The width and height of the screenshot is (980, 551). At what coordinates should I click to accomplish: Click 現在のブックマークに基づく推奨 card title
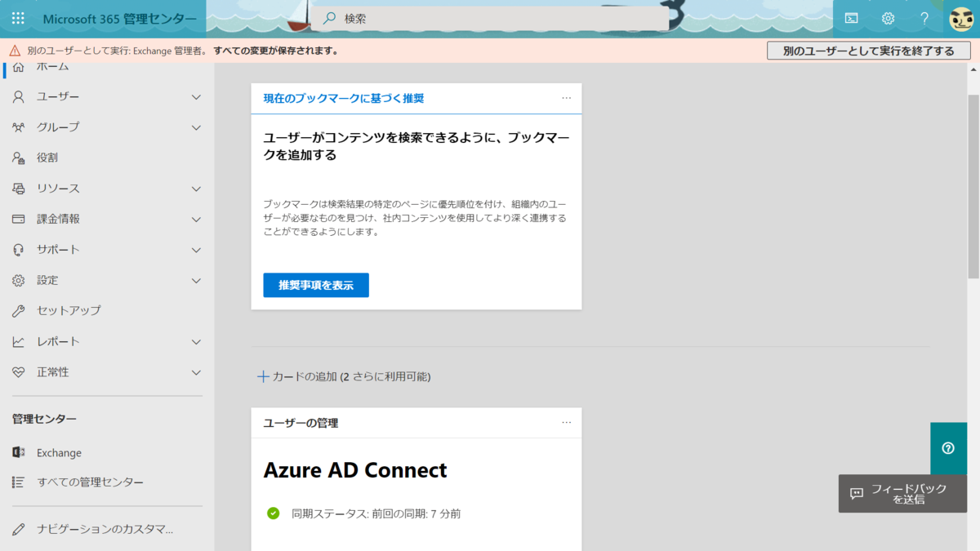pyautogui.click(x=344, y=98)
